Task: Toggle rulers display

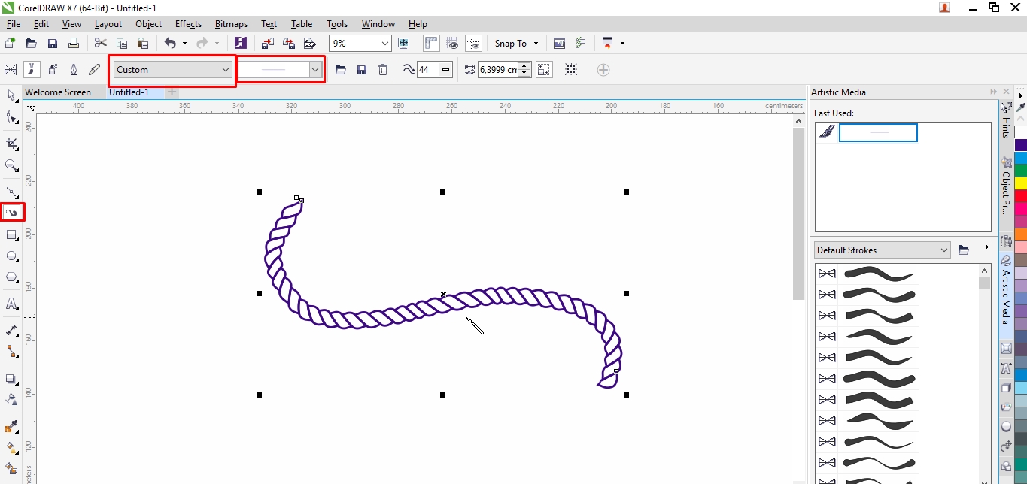Action: click(431, 44)
